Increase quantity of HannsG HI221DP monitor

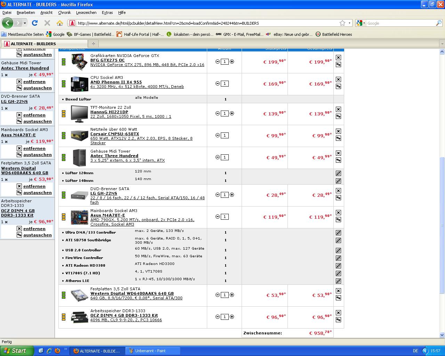pyautogui.click(x=232, y=113)
